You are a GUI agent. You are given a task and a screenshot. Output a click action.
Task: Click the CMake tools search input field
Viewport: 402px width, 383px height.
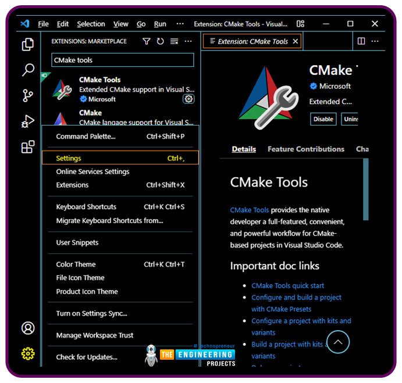[x=123, y=60]
